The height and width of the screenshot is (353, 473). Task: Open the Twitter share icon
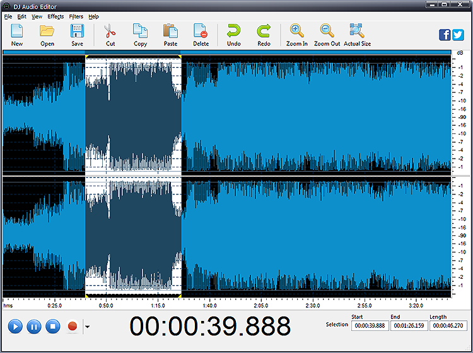pyautogui.click(x=458, y=35)
